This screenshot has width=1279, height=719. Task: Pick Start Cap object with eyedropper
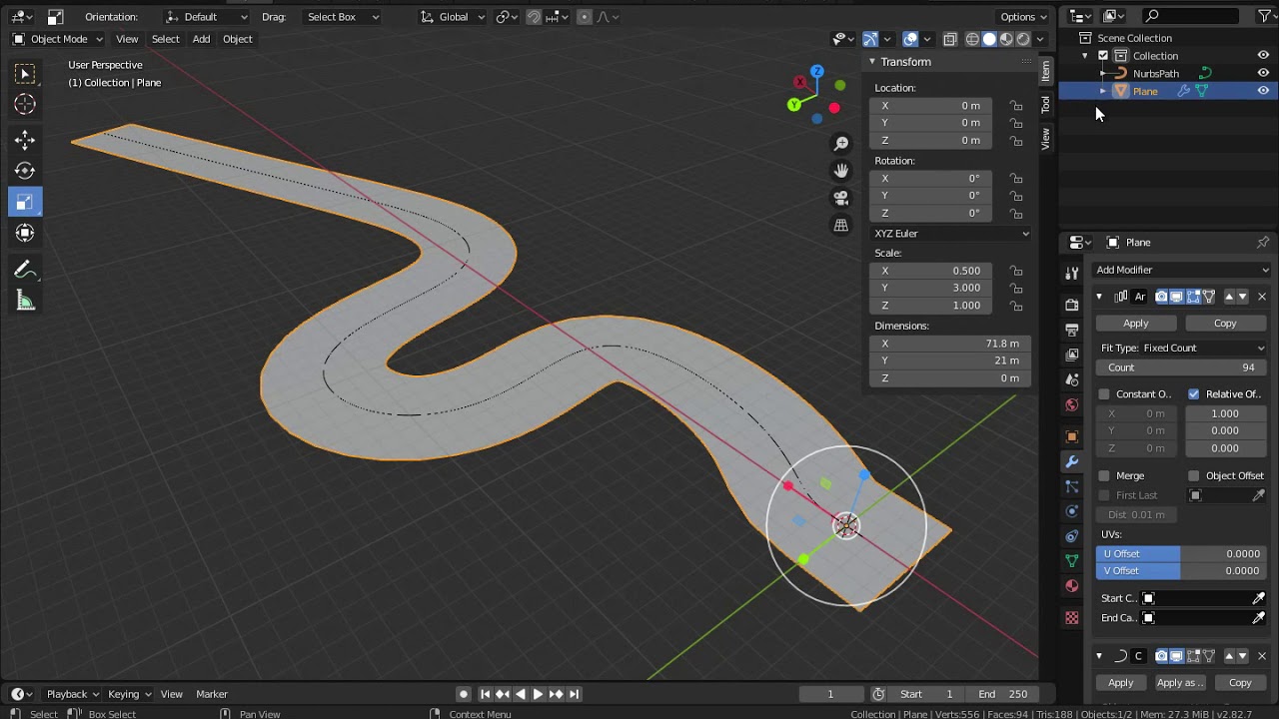[1259, 598]
